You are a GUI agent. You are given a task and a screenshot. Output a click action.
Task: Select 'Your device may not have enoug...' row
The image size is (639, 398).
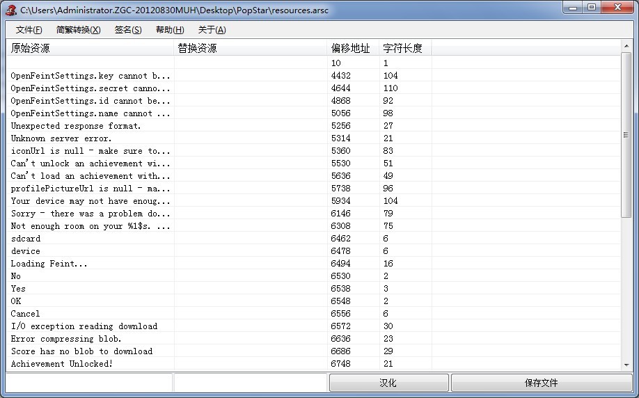click(x=313, y=201)
